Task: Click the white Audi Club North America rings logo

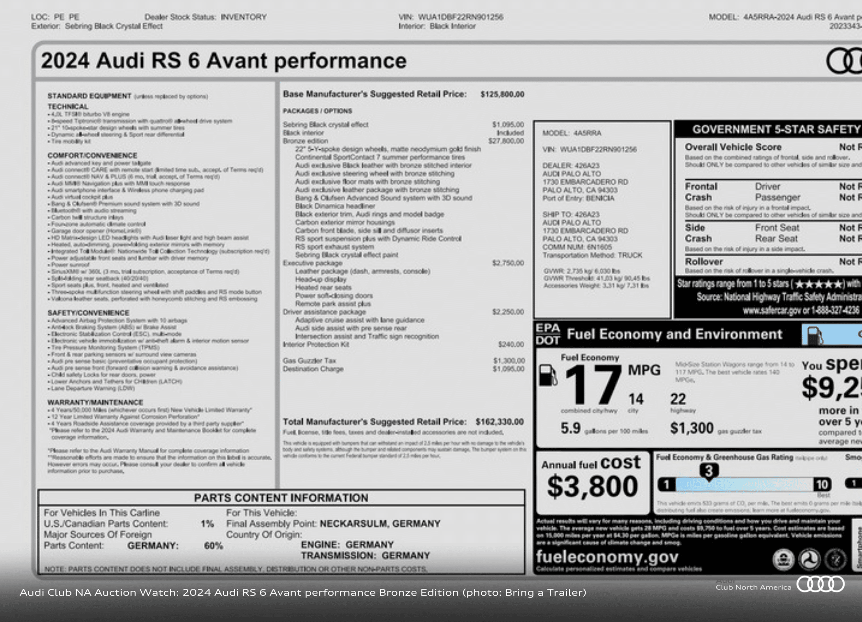Action: (x=820, y=584)
